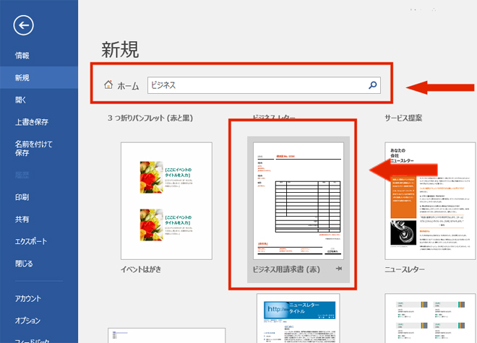Click the ホーム link beside search
This screenshot has height=343, width=477.
(128, 85)
